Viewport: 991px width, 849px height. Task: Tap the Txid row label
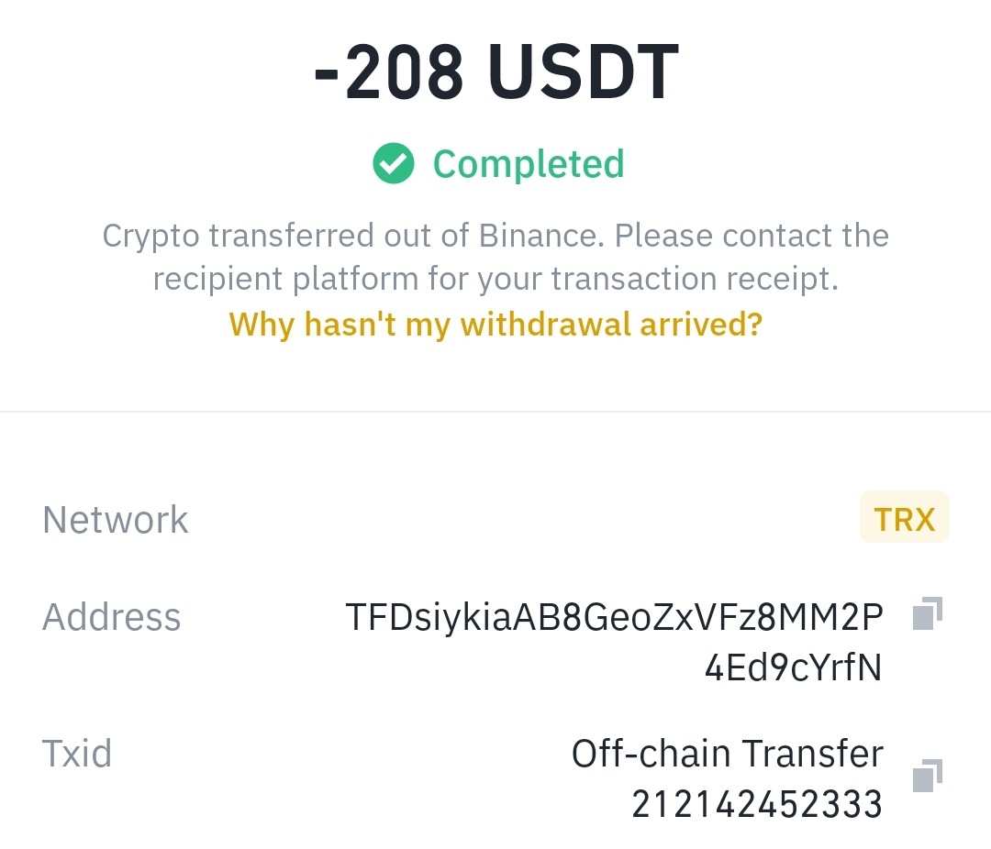(76, 753)
